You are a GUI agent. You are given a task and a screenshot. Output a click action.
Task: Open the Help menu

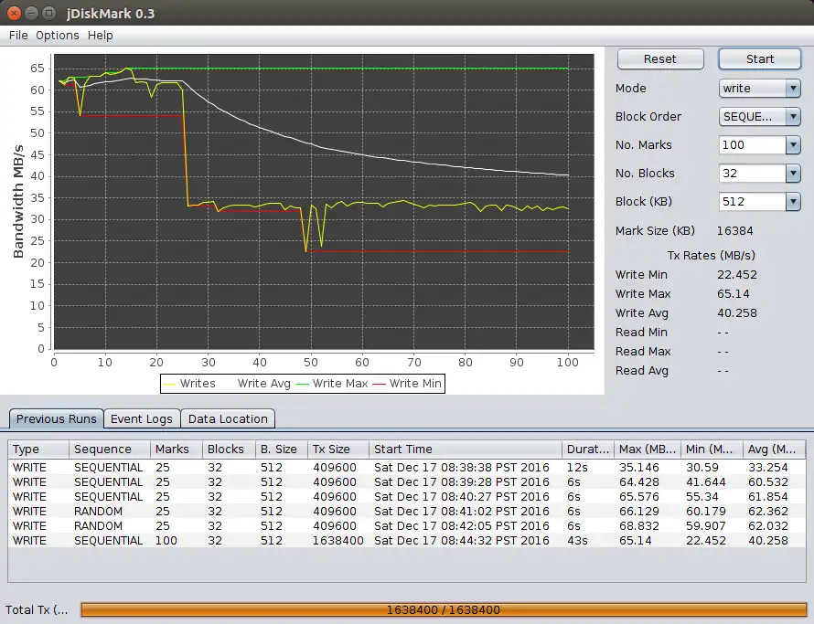pos(101,36)
